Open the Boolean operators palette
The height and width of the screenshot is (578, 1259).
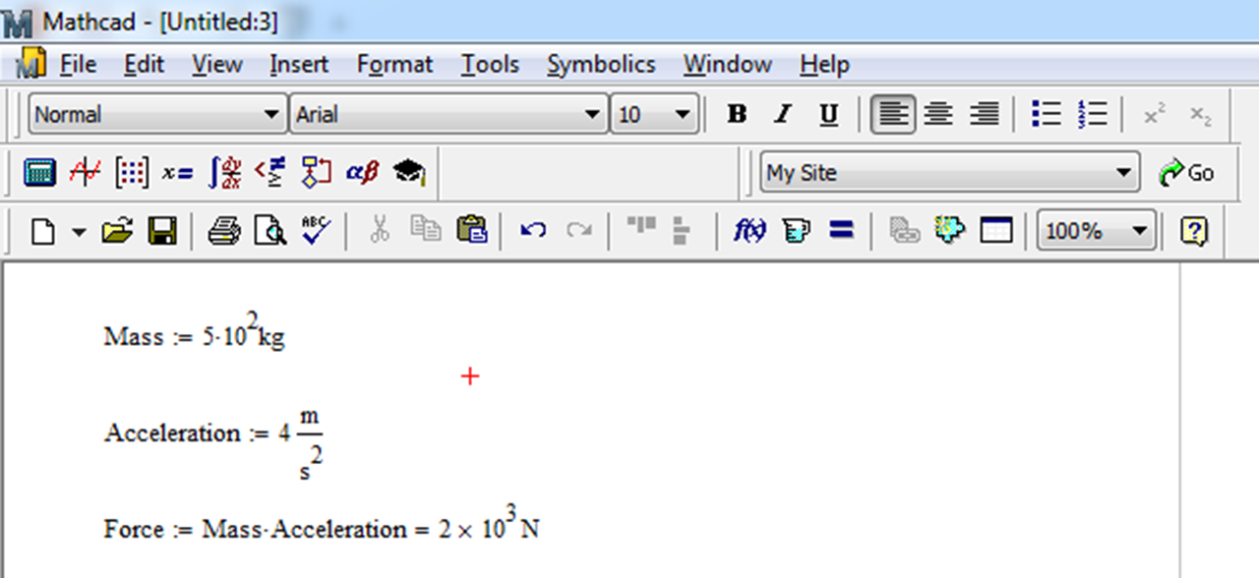pyautogui.click(x=270, y=172)
